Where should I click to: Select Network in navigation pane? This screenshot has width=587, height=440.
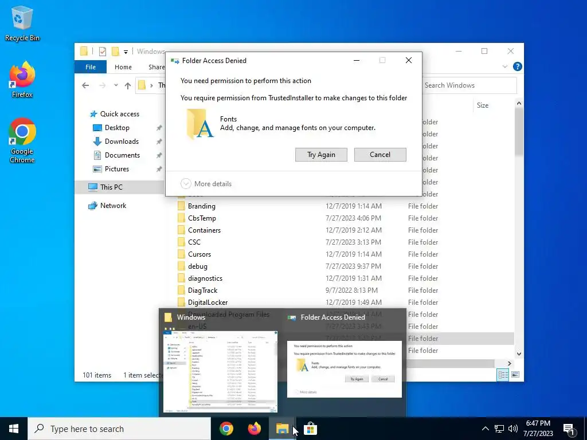click(x=107, y=206)
